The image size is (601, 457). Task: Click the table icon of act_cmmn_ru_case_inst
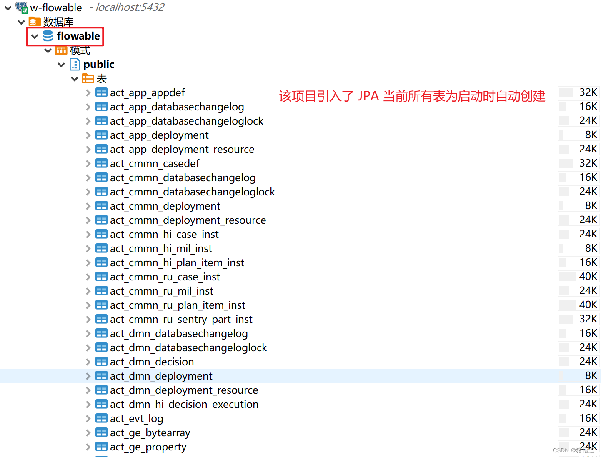pyautogui.click(x=101, y=277)
